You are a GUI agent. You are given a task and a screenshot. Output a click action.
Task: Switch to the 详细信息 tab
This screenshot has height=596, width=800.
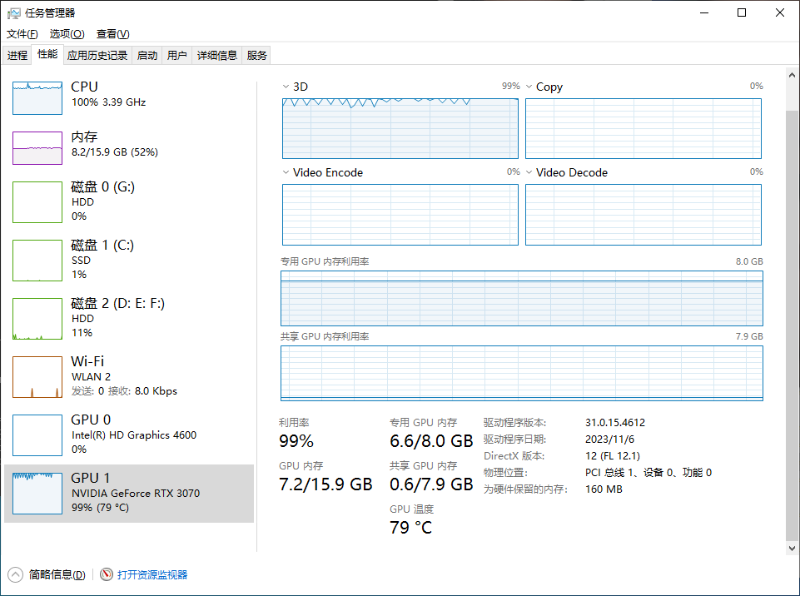pyautogui.click(x=216, y=56)
